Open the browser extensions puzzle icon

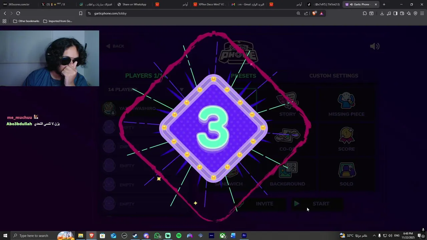365,13
